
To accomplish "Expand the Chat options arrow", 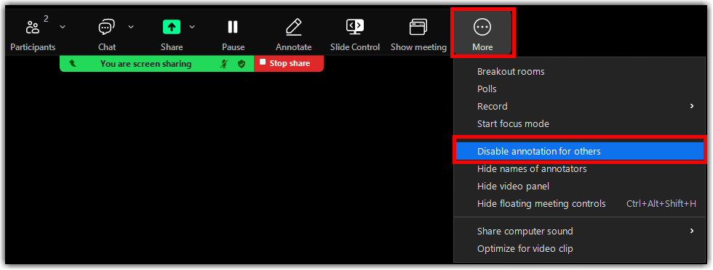I will pyautogui.click(x=131, y=27).
